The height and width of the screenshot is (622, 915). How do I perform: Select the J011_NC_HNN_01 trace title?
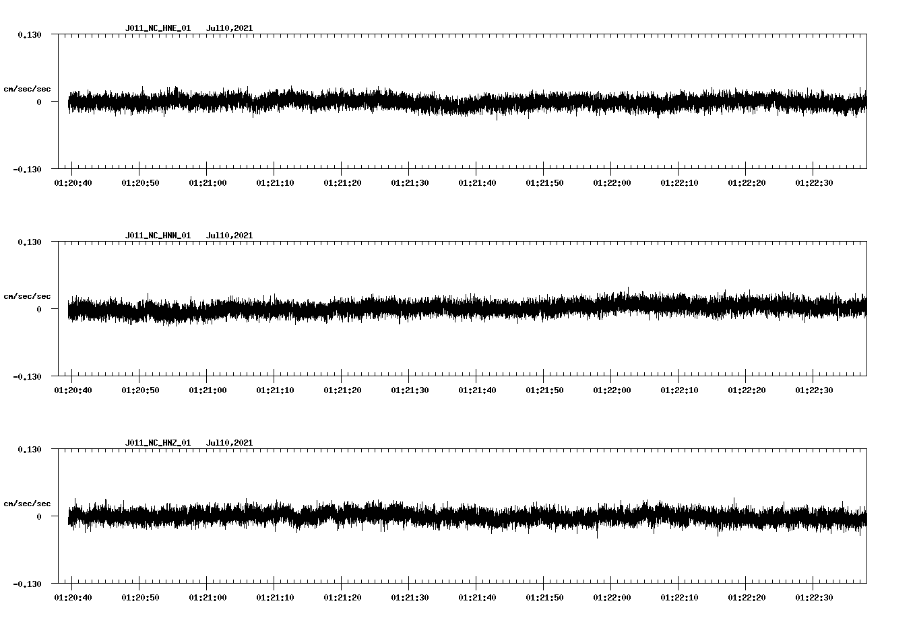pyautogui.click(x=157, y=235)
